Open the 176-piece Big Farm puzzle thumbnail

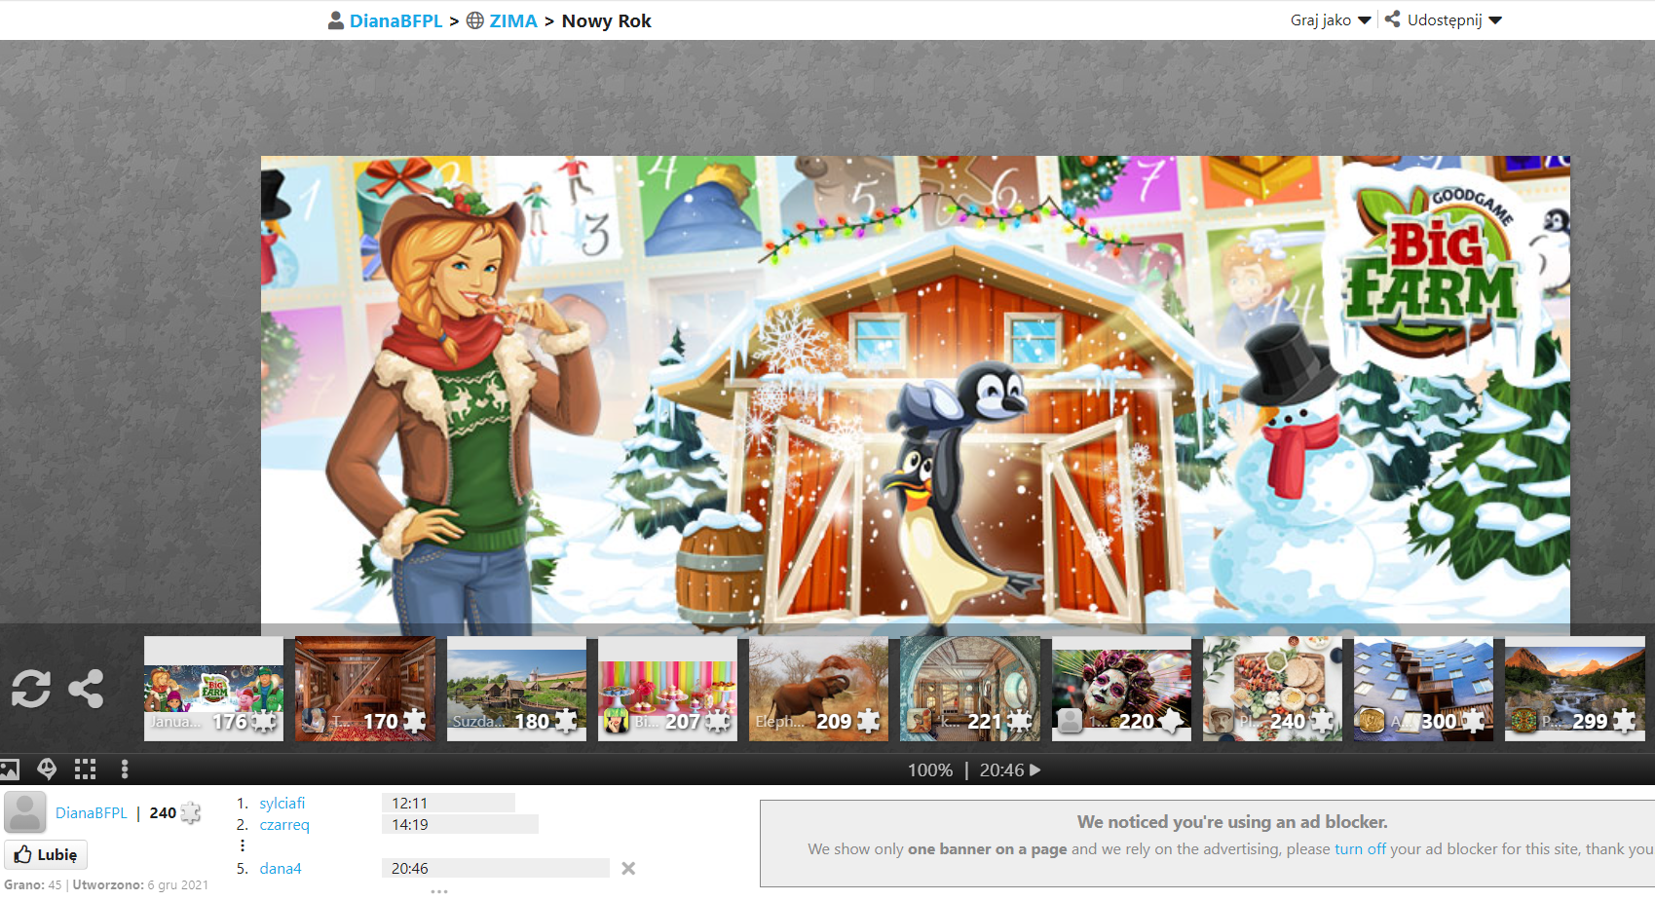pos(213,689)
